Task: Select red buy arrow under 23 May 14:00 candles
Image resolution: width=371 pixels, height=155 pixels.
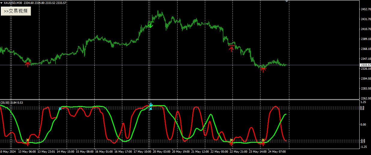Action: pyautogui.click(x=263, y=70)
